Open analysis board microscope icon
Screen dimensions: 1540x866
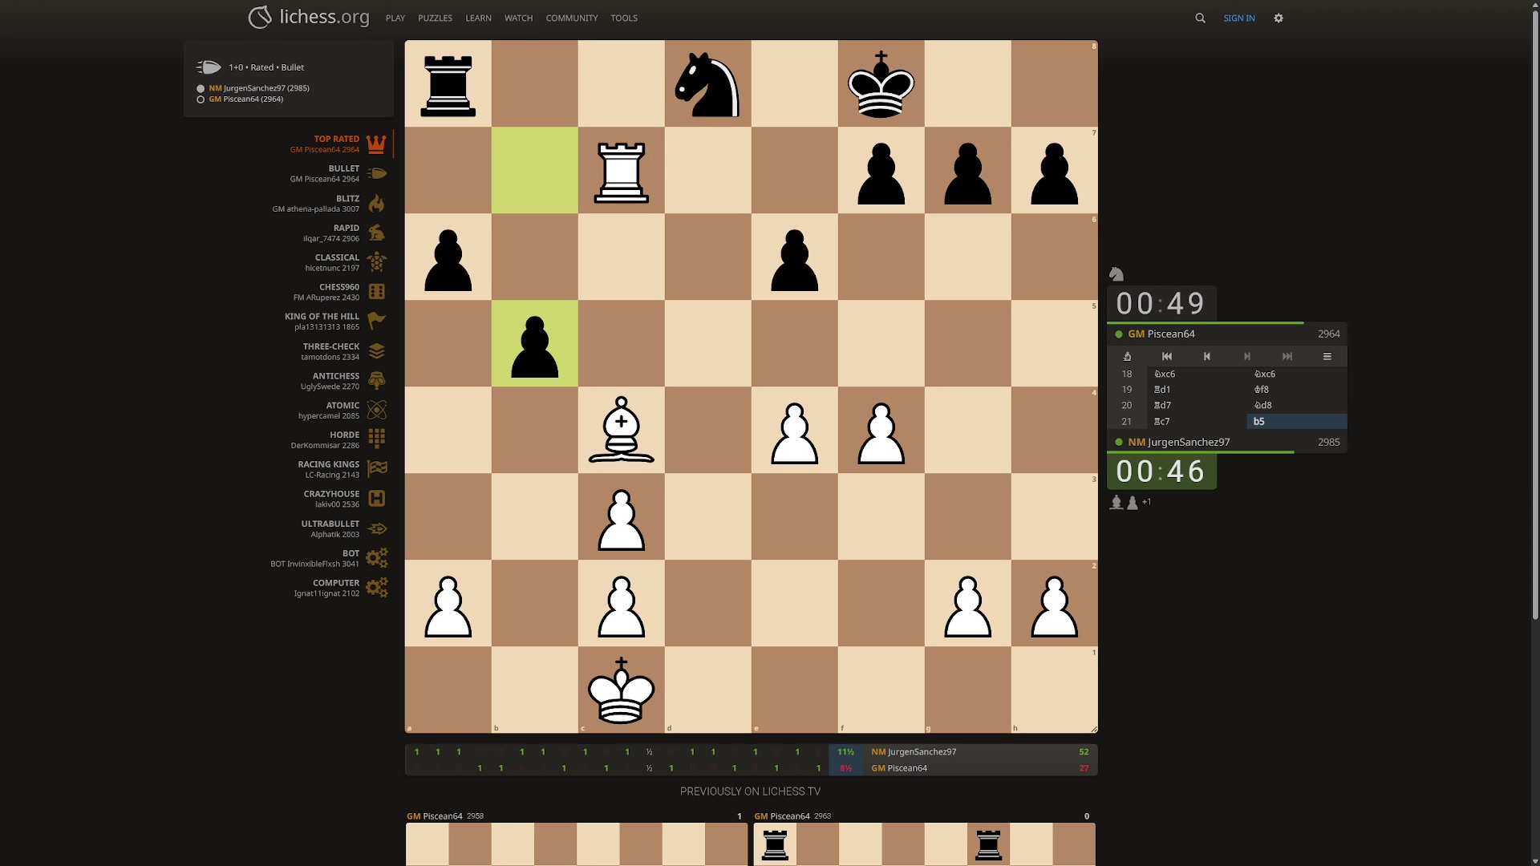(x=1127, y=356)
